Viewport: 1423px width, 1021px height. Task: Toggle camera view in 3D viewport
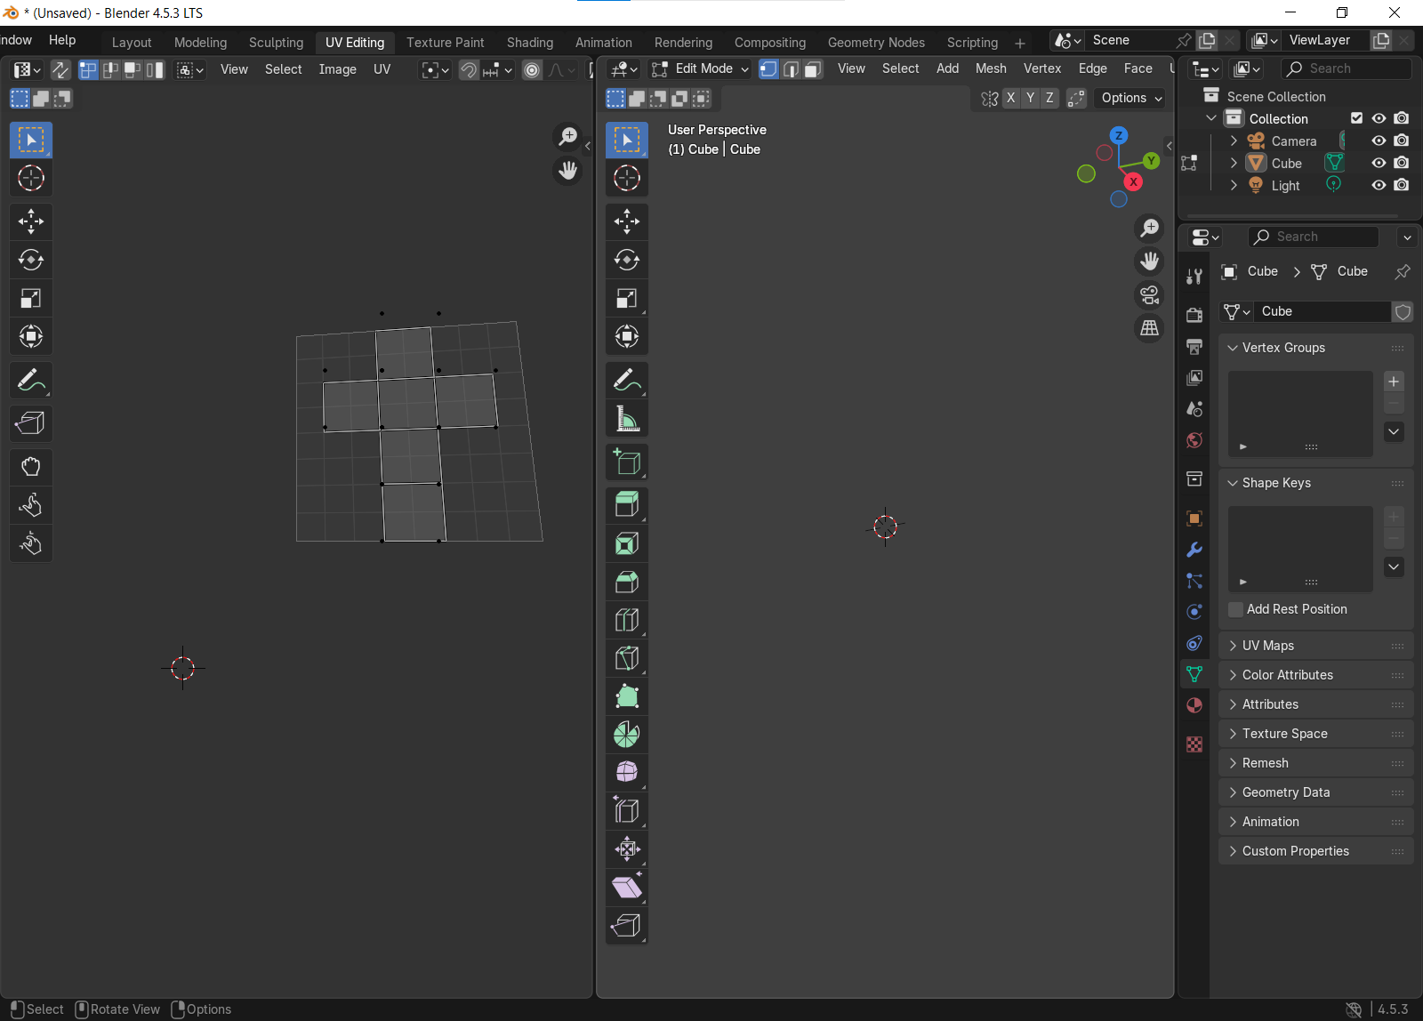1150,295
